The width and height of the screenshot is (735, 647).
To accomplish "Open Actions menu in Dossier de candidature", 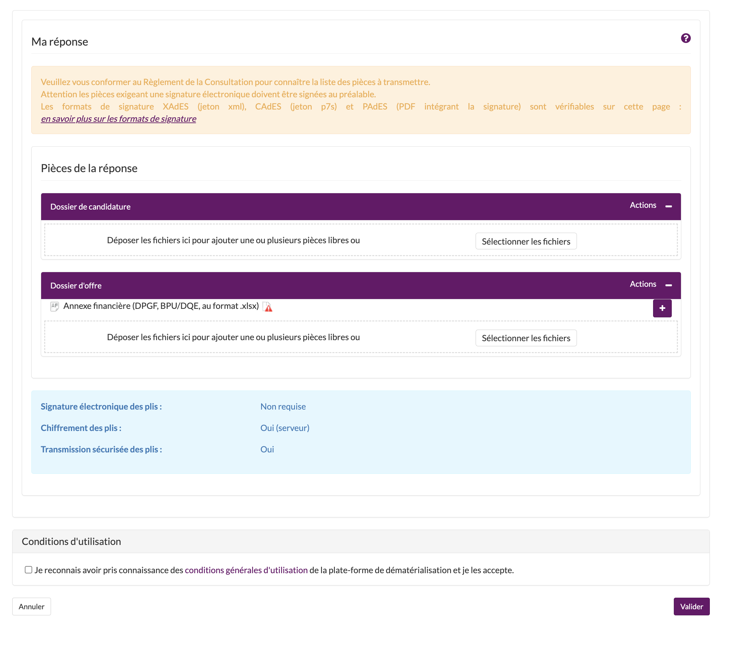I will [643, 205].
